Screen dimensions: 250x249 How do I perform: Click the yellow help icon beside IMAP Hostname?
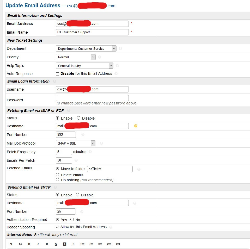tap(136, 126)
